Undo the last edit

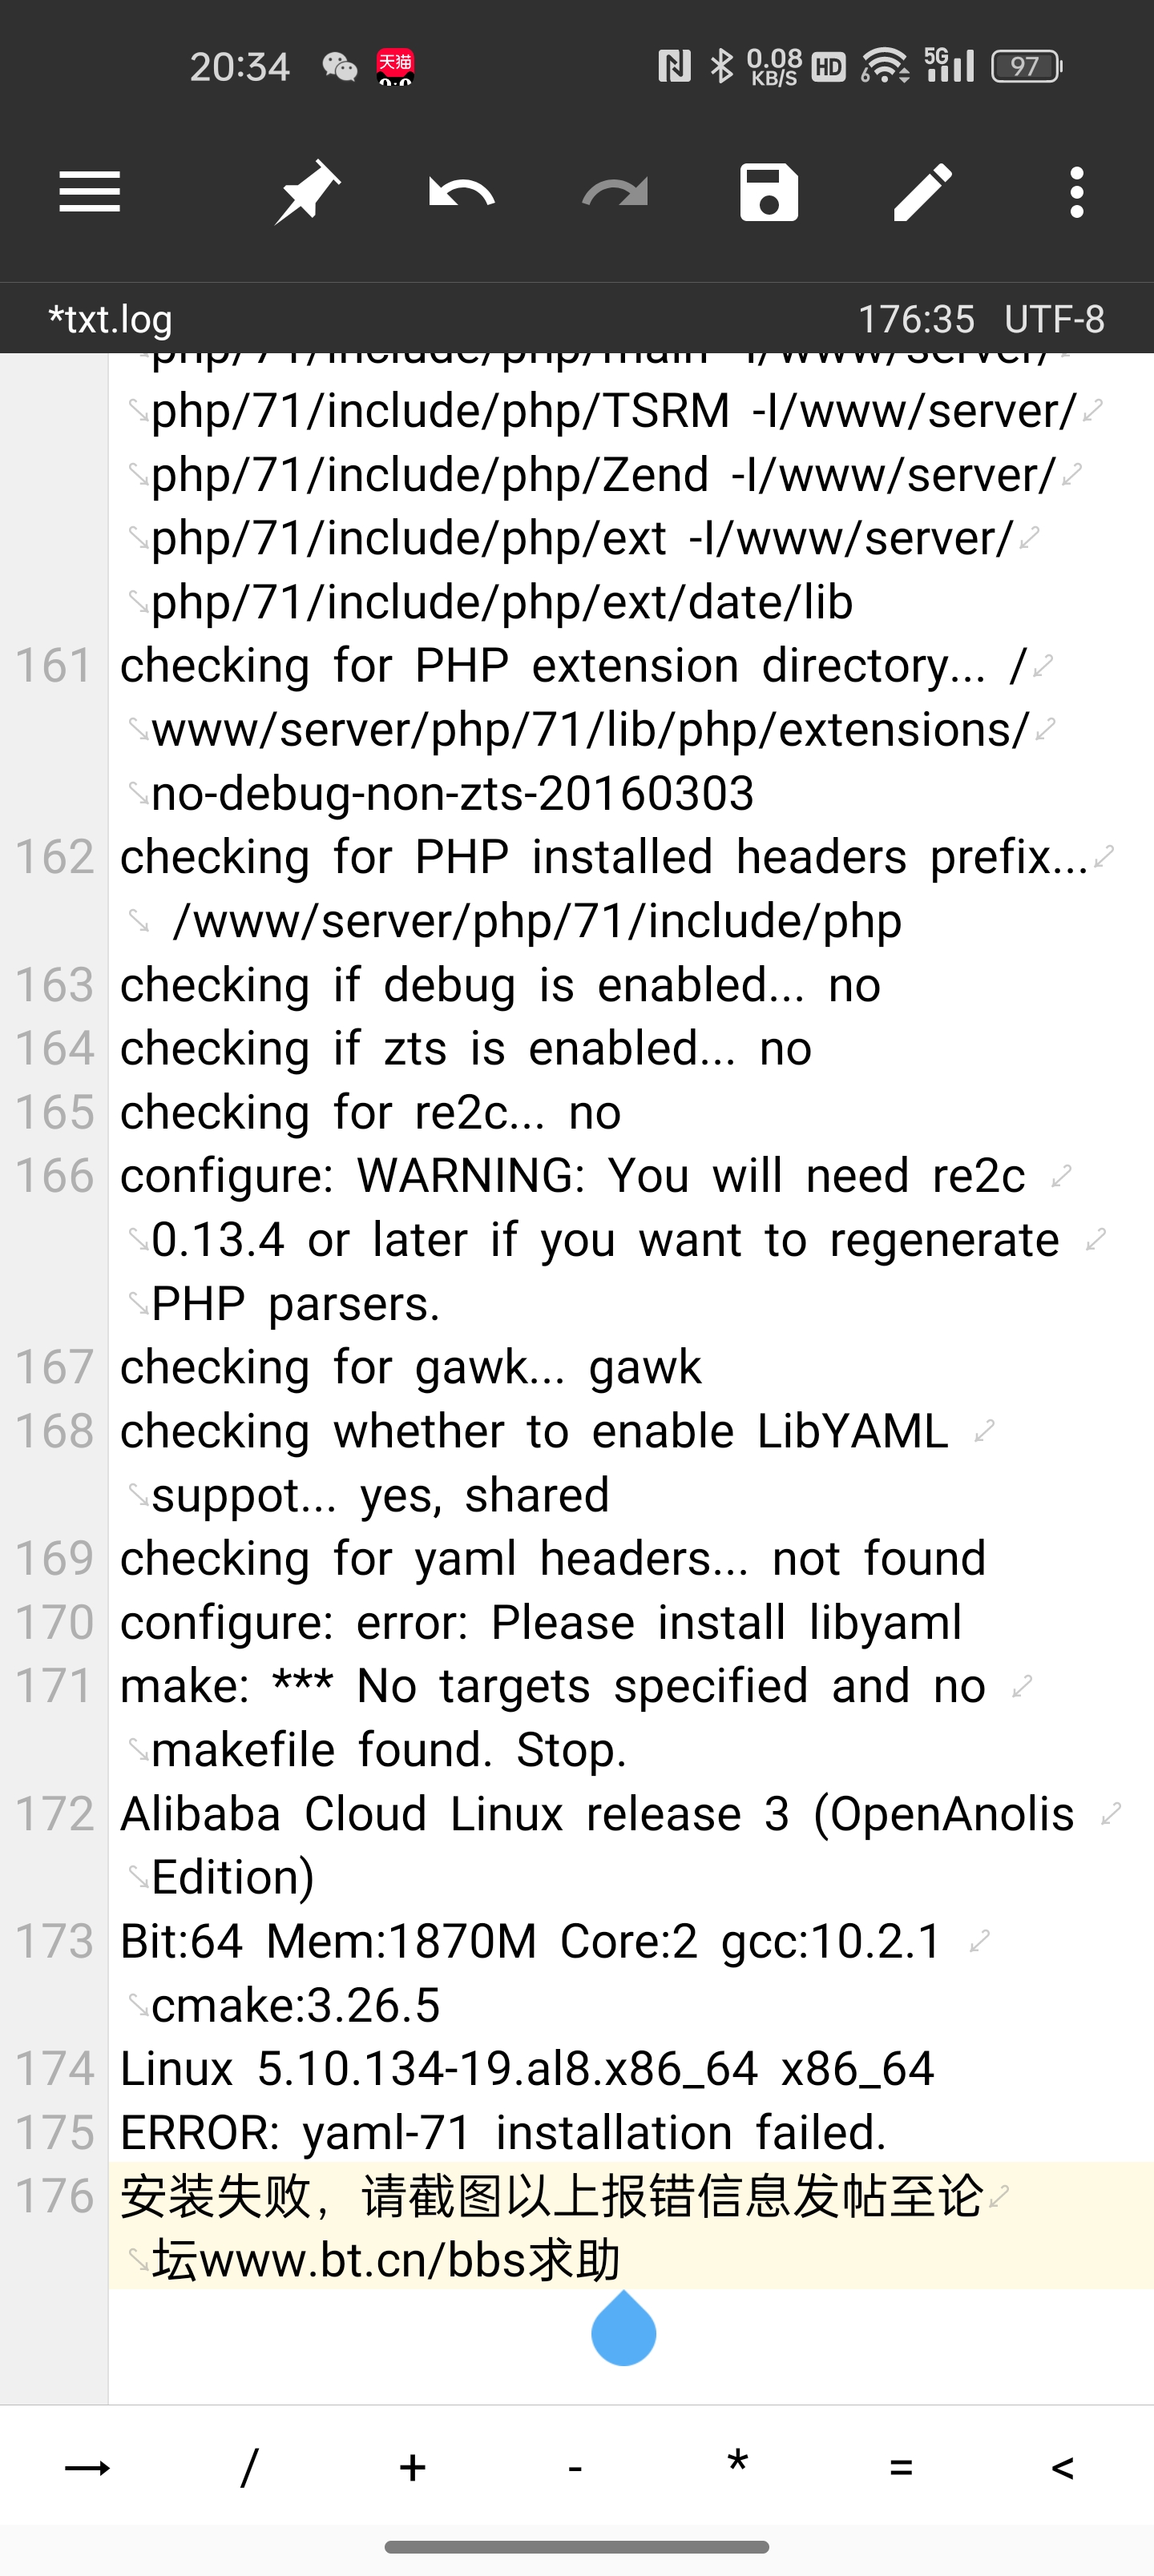pyautogui.click(x=462, y=192)
